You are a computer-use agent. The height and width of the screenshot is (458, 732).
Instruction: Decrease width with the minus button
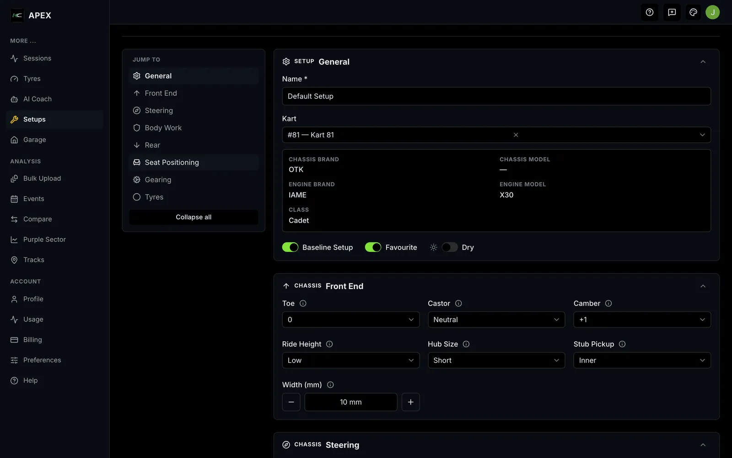click(291, 402)
